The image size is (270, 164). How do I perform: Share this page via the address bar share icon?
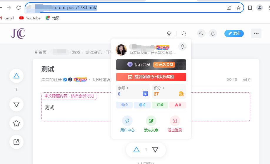tap(229, 8)
